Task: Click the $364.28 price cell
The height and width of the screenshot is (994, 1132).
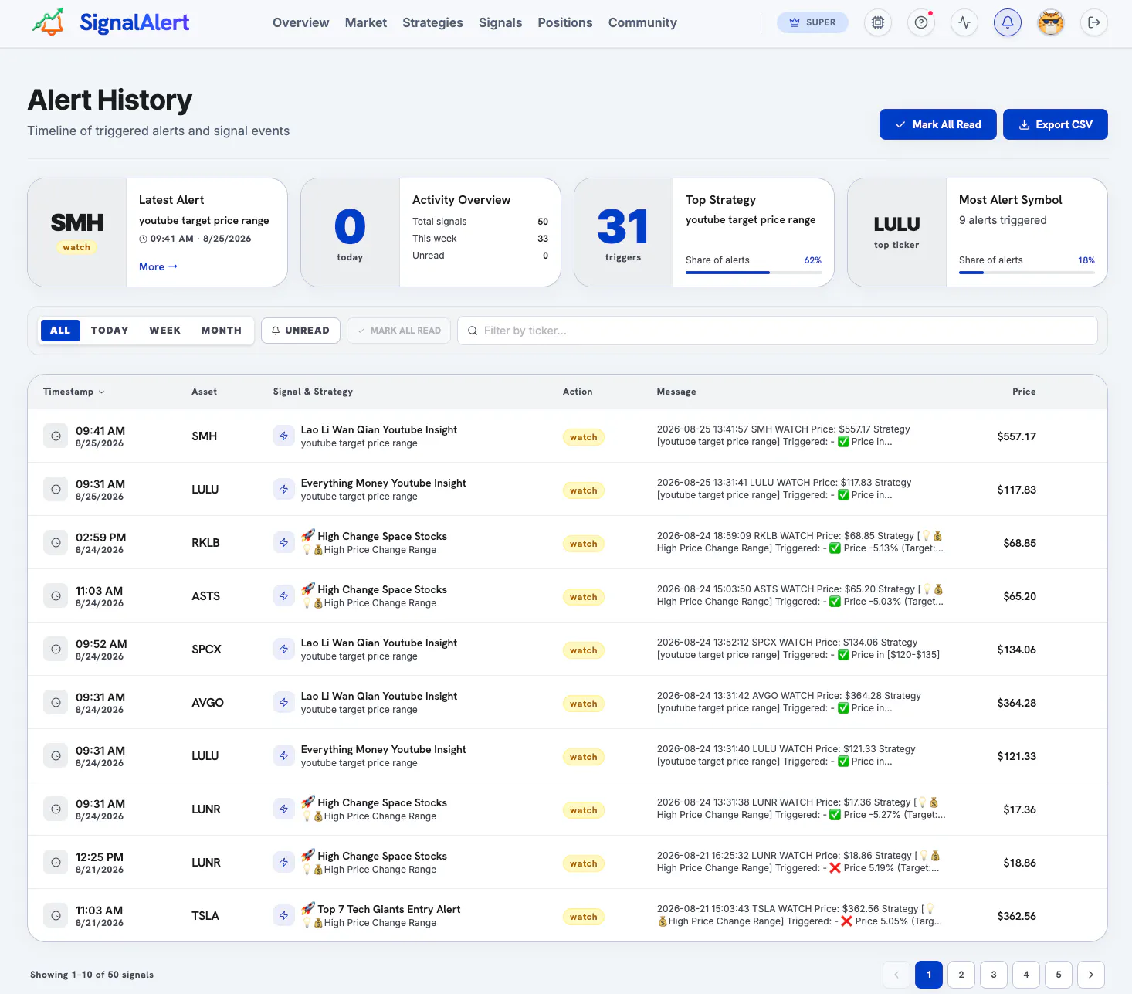Action: tap(1017, 703)
